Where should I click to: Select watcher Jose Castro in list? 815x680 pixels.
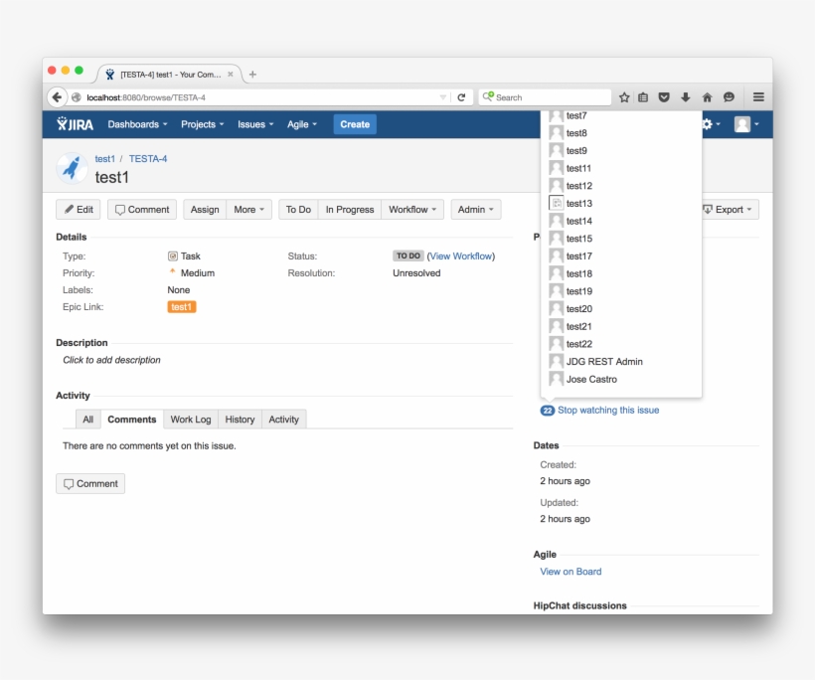pos(591,379)
